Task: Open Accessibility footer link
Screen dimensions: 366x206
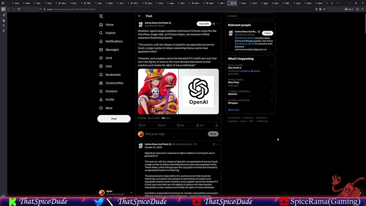Action: [232, 121]
